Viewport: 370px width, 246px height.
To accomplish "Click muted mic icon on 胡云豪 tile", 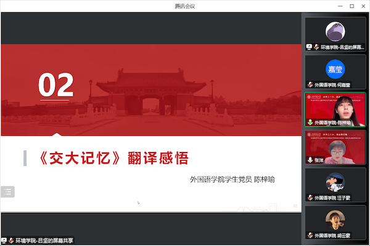I will (x=310, y=236).
